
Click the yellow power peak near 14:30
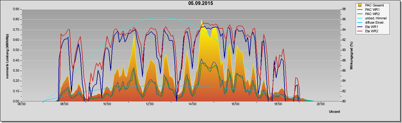(x=202, y=21)
